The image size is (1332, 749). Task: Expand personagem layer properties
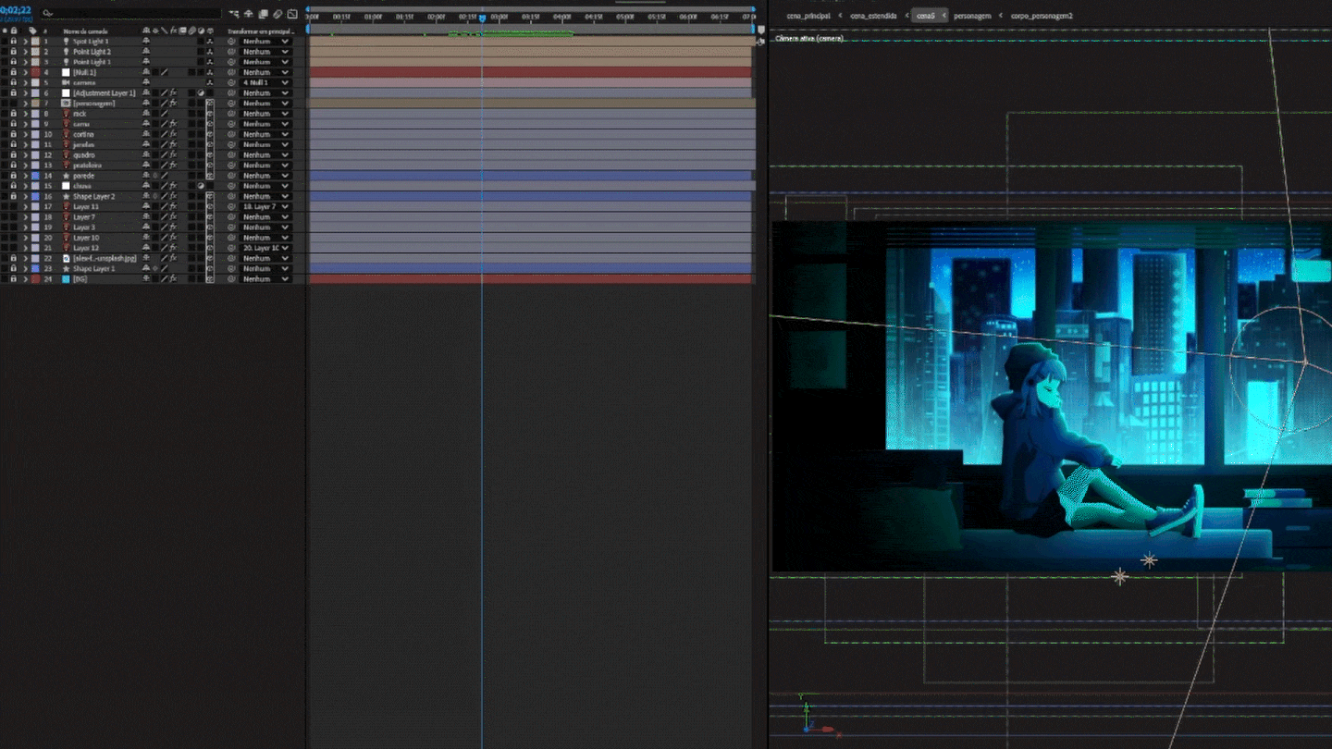(25, 104)
